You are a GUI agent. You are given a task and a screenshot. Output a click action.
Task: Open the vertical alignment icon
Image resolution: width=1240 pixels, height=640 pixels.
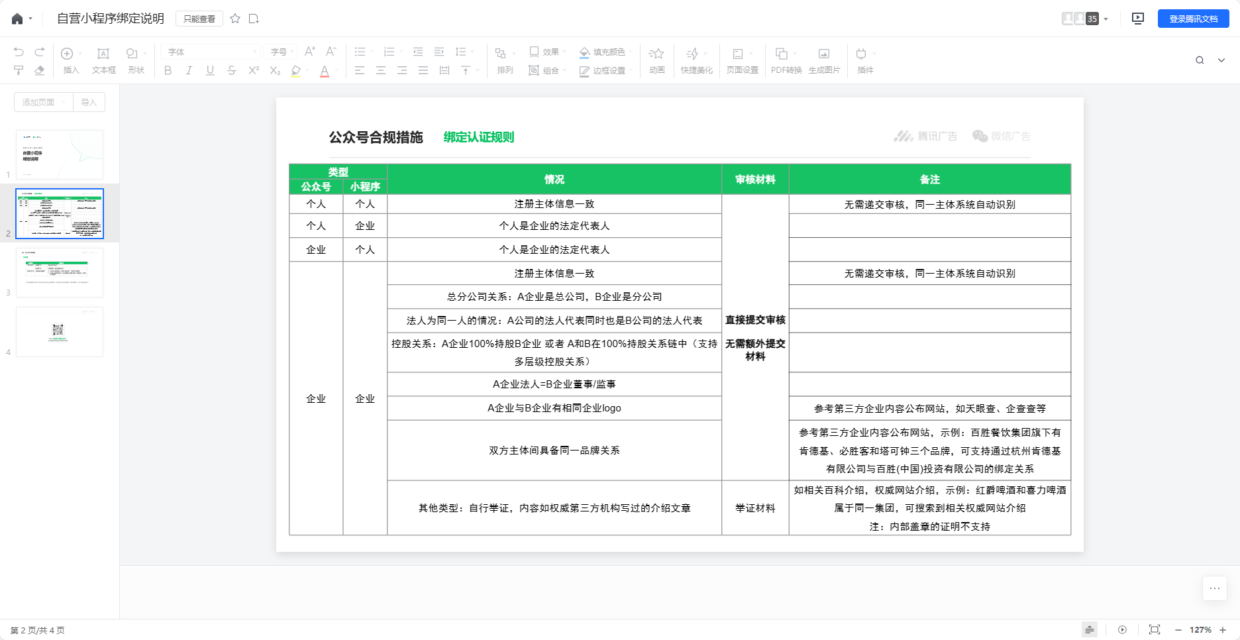click(x=466, y=70)
